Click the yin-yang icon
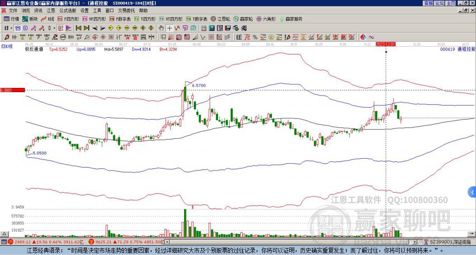 click(363, 37)
